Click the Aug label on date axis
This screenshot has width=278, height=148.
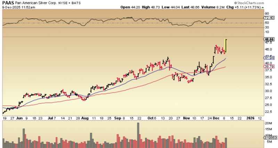pos(85,118)
